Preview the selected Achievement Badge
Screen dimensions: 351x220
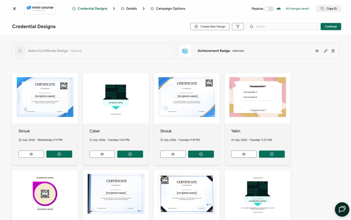point(317,51)
